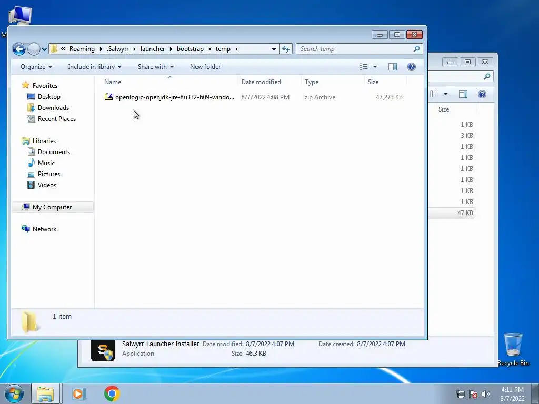Select launcher in the address breadcrumb
Screen dimensions: 539x404
pos(153,49)
